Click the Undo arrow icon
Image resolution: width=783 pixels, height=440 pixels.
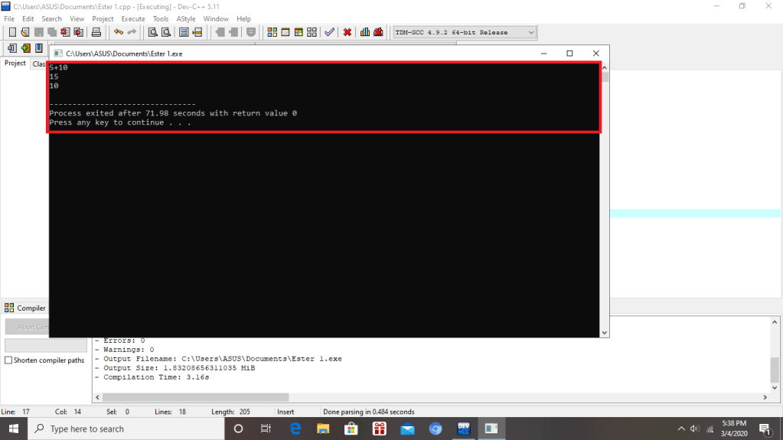pyautogui.click(x=118, y=32)
